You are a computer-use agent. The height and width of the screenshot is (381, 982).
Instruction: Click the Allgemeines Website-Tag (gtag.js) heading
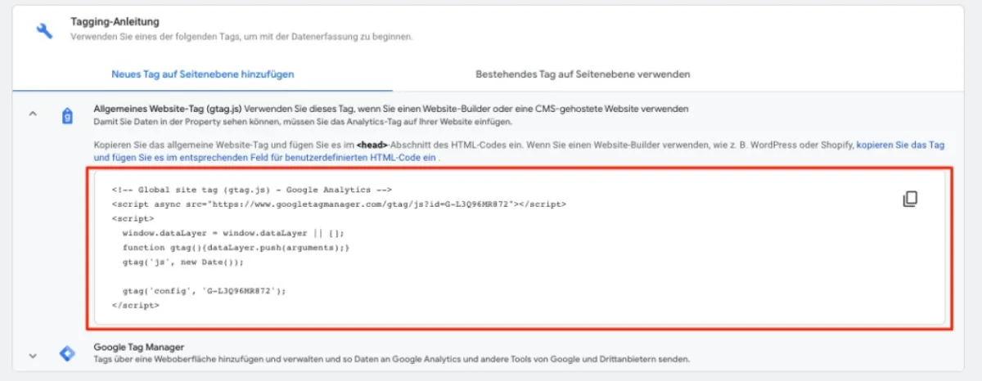(167, 109)
